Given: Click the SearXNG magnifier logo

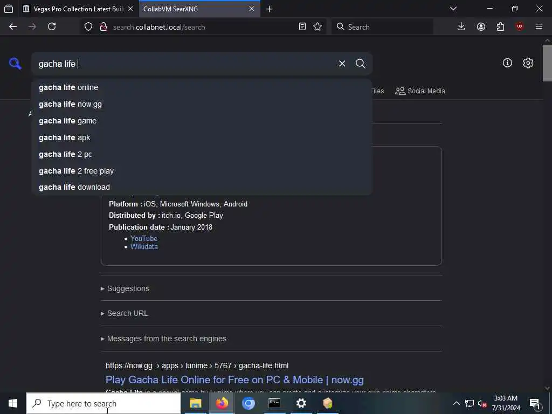Looking at the screenshot, I should (x=15, y=64).
